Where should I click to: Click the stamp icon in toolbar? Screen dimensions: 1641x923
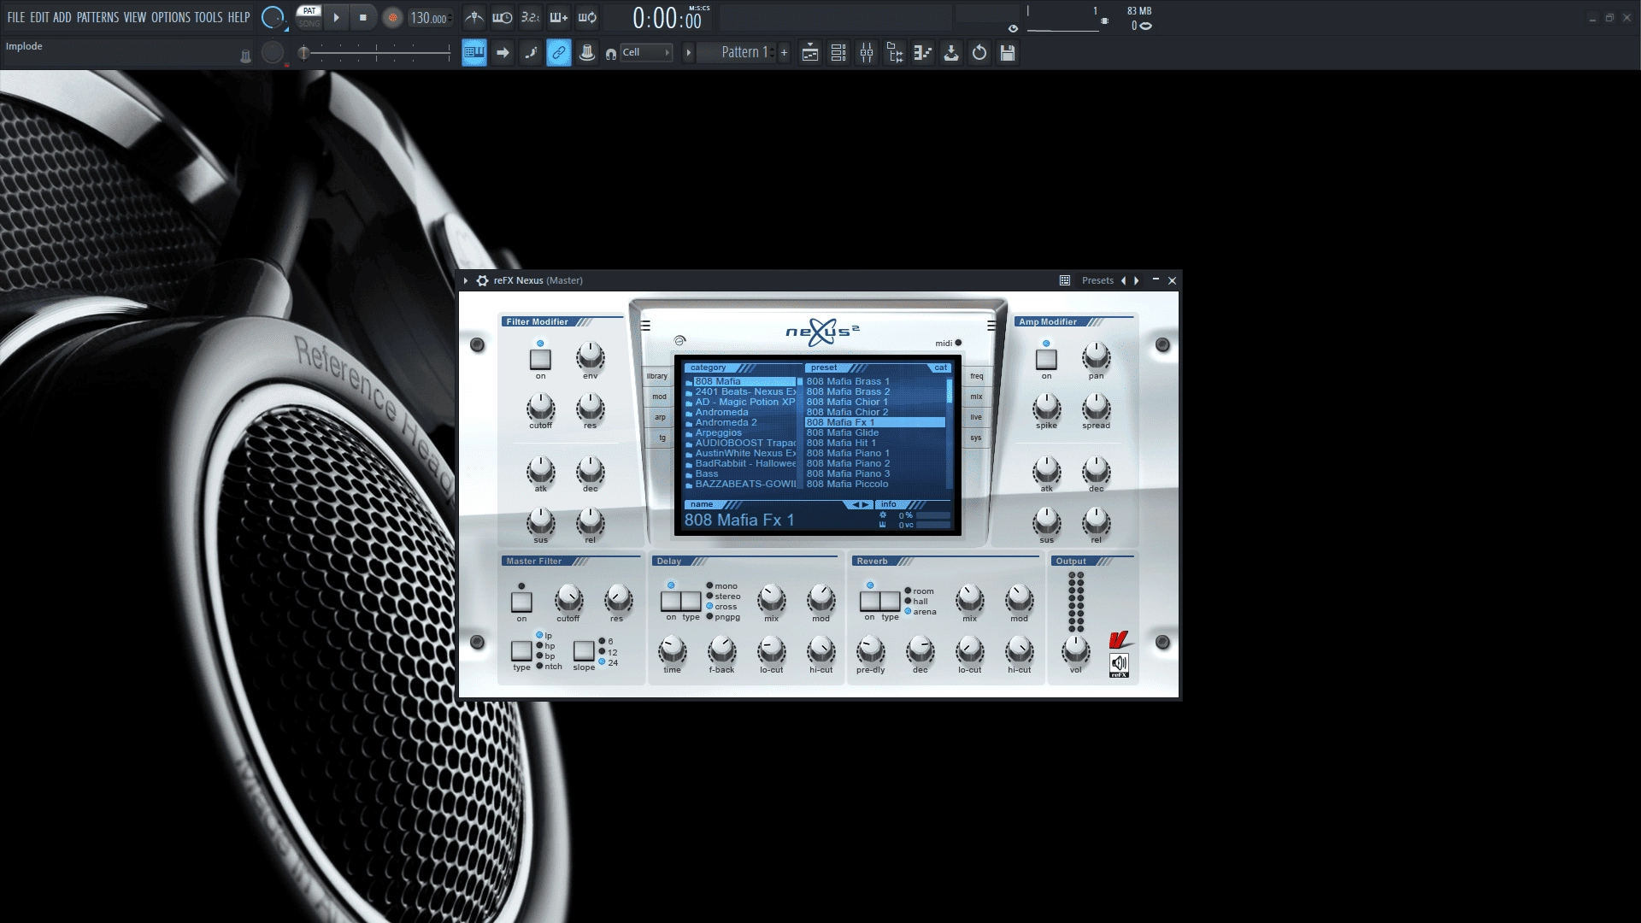587,53
